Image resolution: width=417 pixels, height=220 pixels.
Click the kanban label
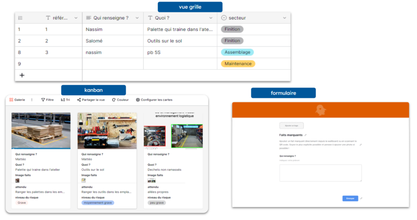(93, 90)
